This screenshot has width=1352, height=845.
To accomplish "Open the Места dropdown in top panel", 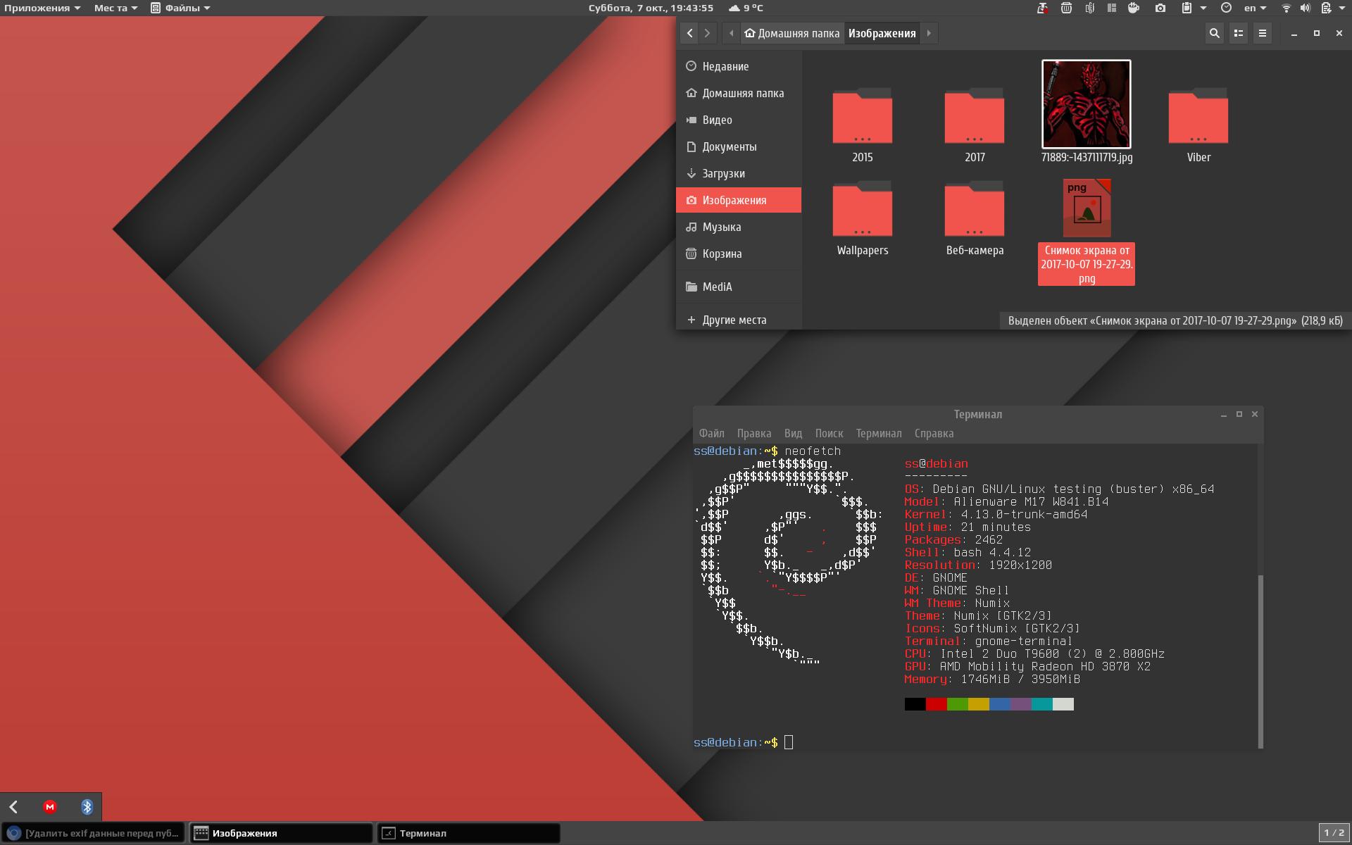I will pos(115,8).
